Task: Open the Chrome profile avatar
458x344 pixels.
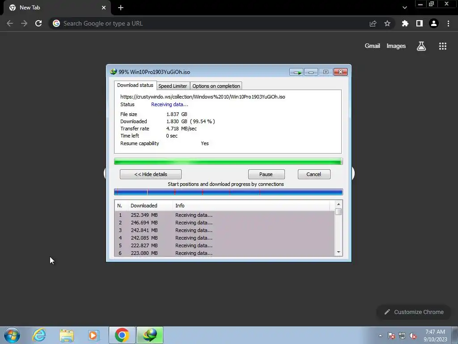Action: coord(434,23)
